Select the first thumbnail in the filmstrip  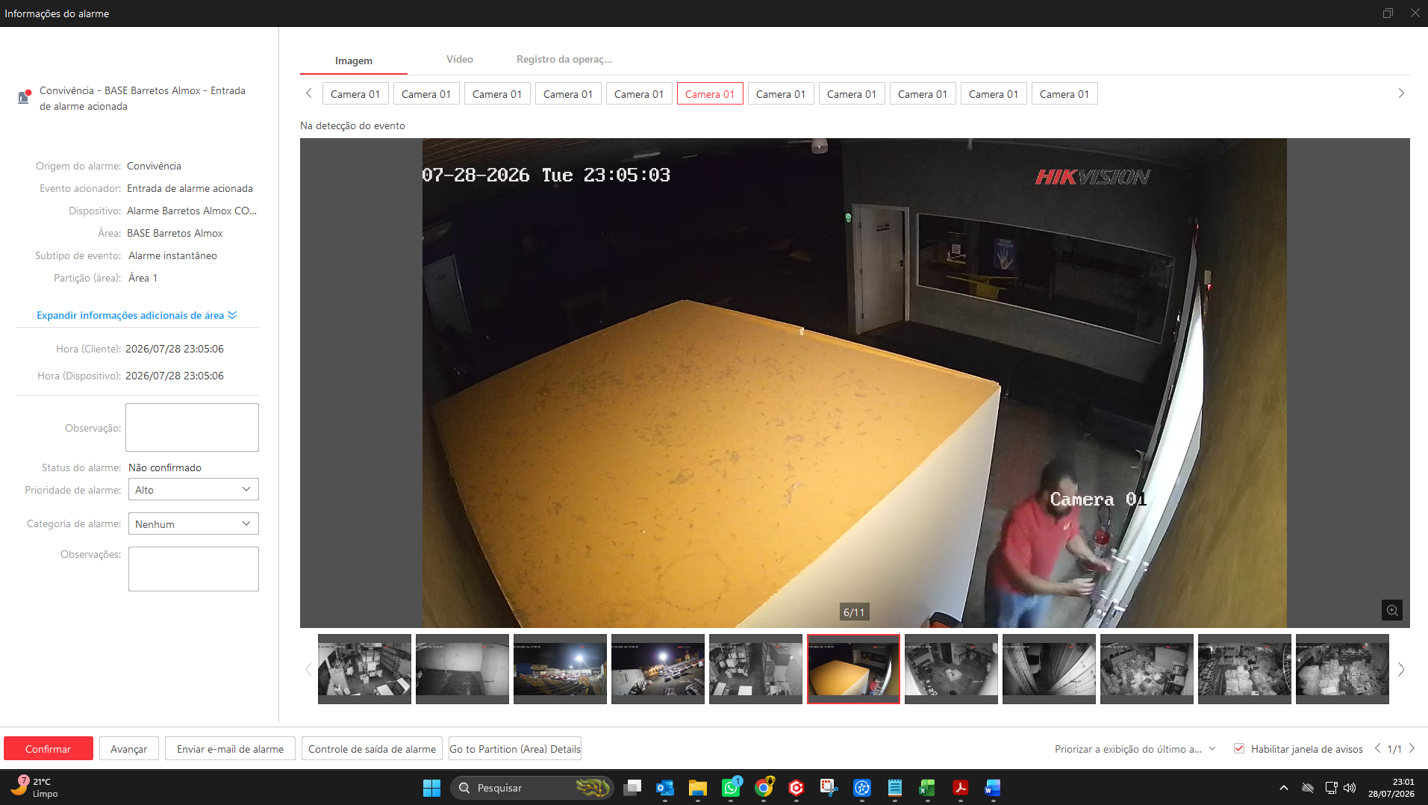[364, 669]
